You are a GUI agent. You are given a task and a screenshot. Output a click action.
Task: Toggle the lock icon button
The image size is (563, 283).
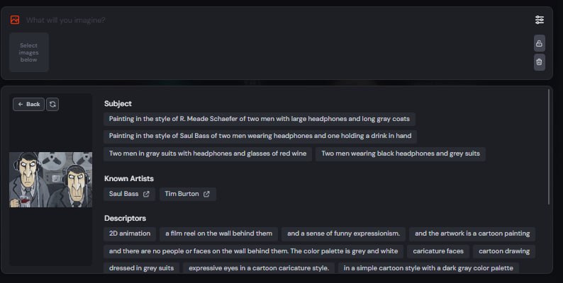coord(540,43)
